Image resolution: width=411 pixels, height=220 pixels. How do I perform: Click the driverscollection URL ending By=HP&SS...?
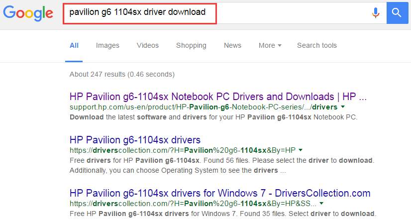pos(193,204)
